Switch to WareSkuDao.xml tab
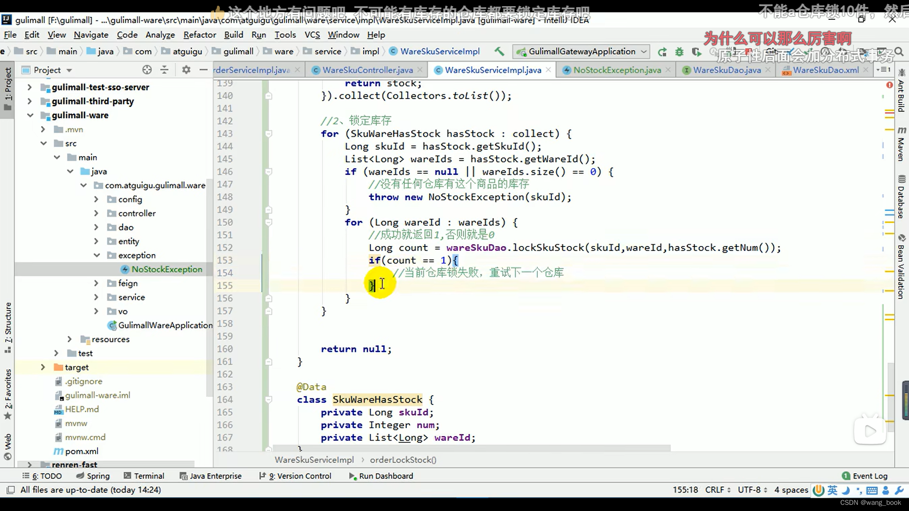909x511 pixels. [825, 70]
